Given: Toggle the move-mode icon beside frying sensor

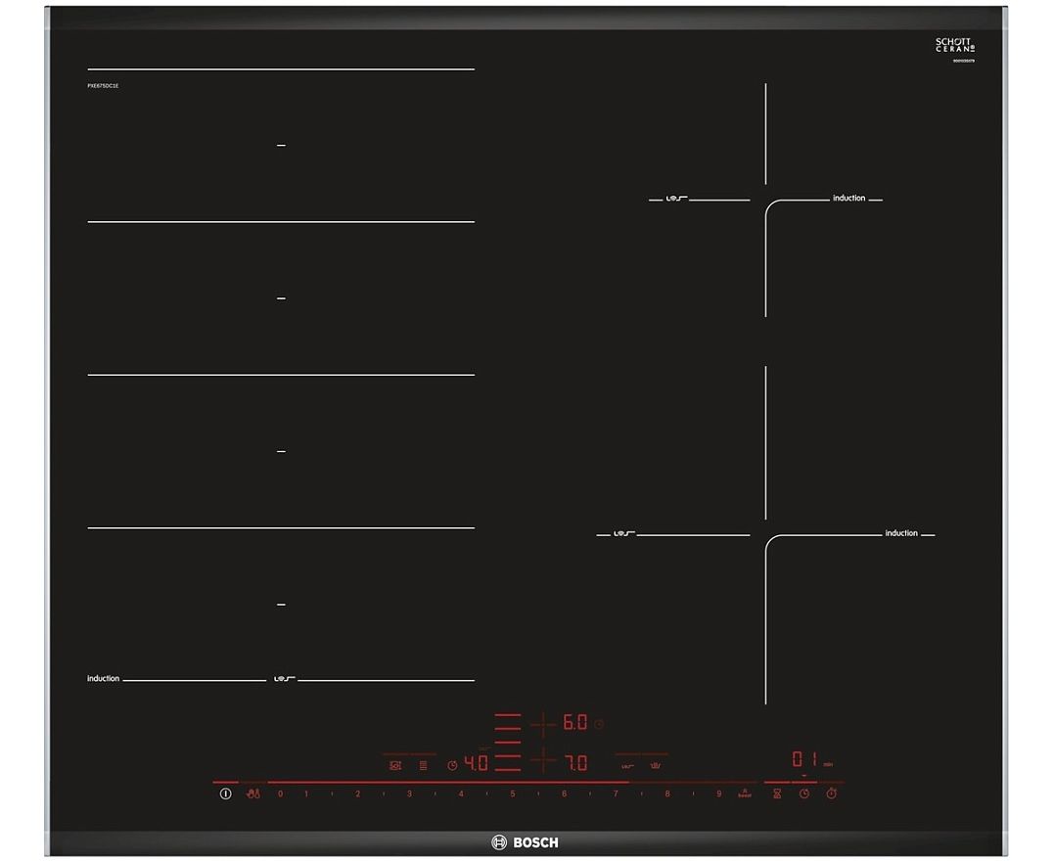Looking at the screenshot, I should (x=627, y=765).
